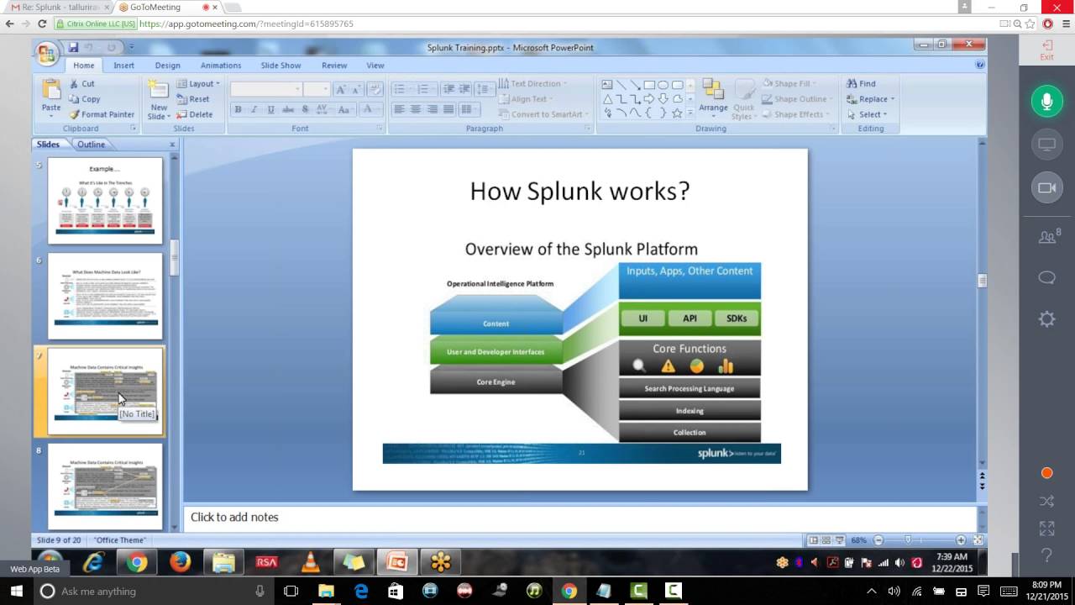Pick the triangle shape in Drawing gallery
Screen dimensions: 1075x605
(607, 98)
